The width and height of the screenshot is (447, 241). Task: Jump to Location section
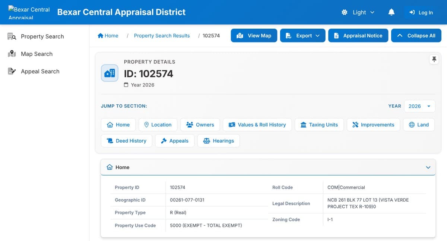[158, 125]
